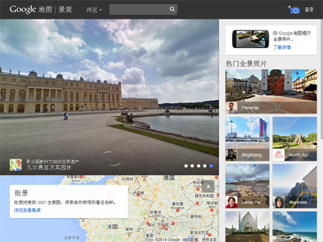Click the phone image in the submit card
The image size is (323, 242).
click(251, 39)
